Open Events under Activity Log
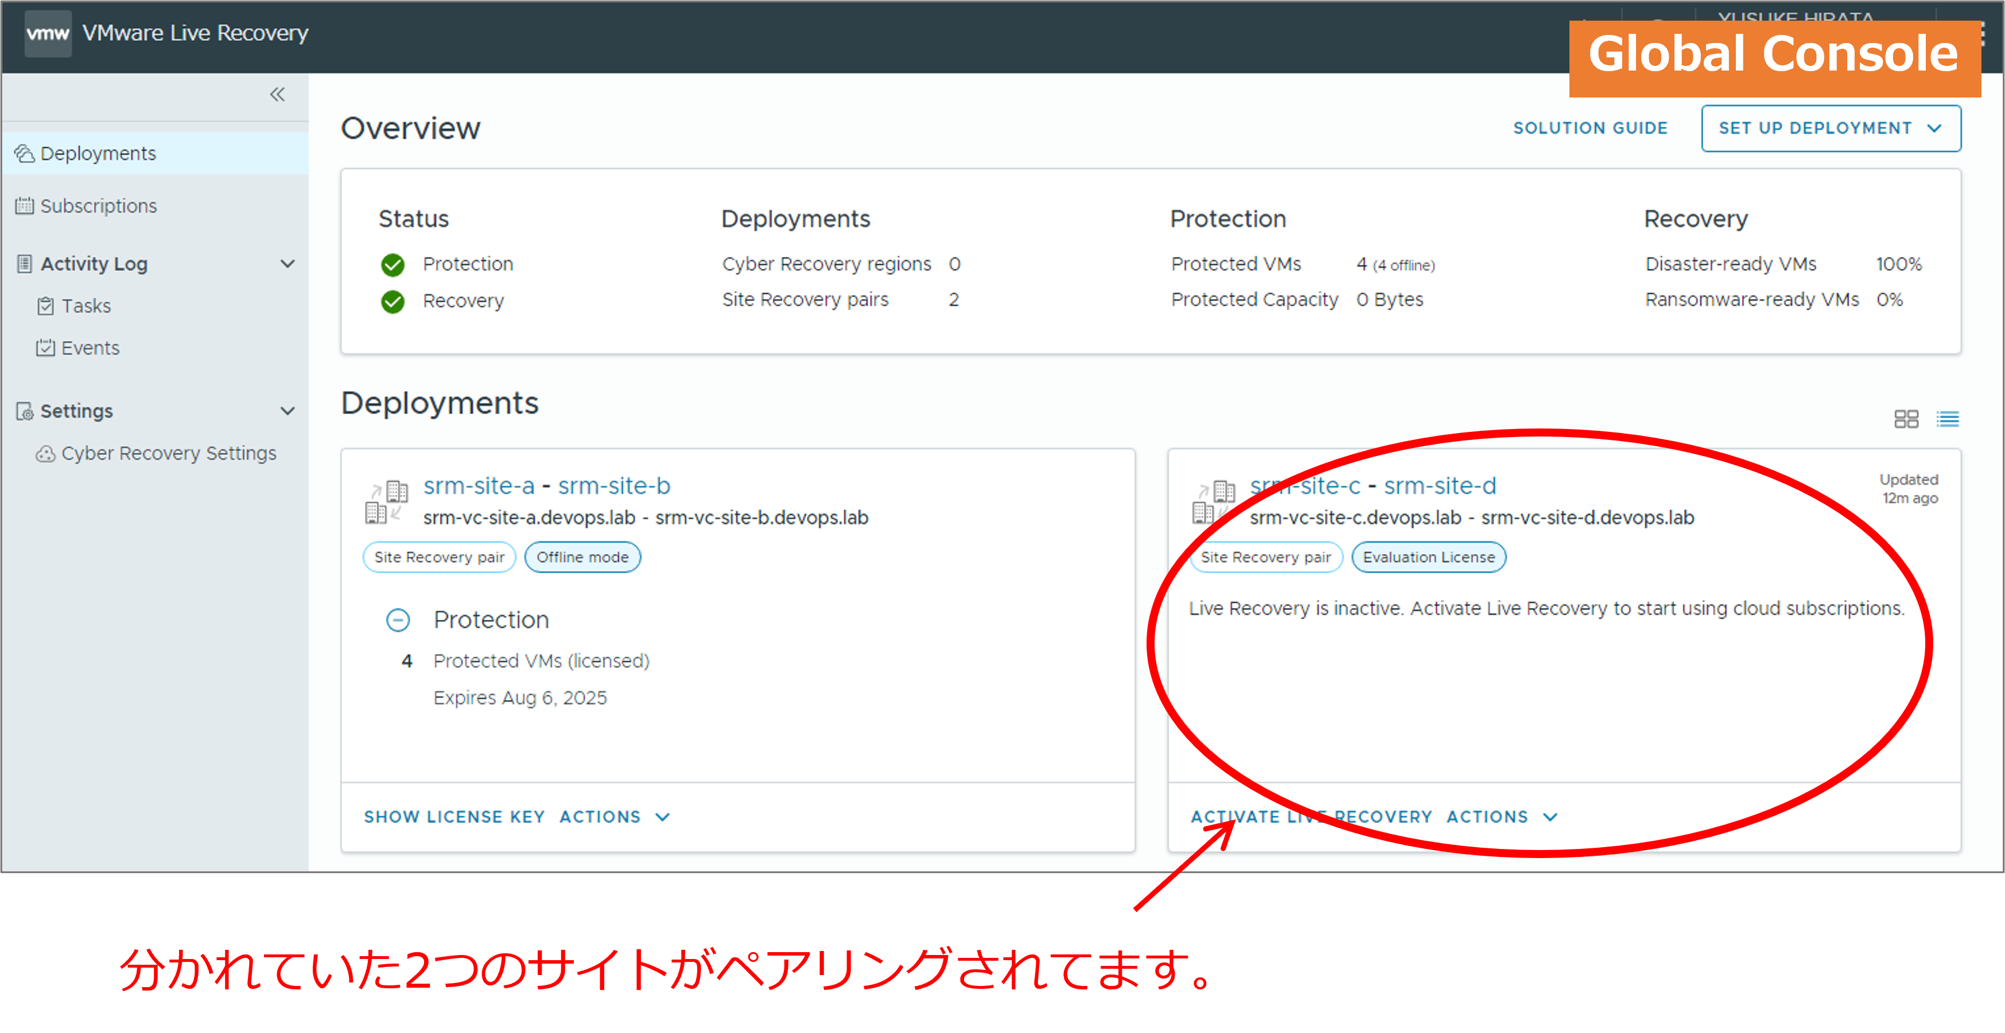Screen dimensions: 2005x1033 (90, 348)
